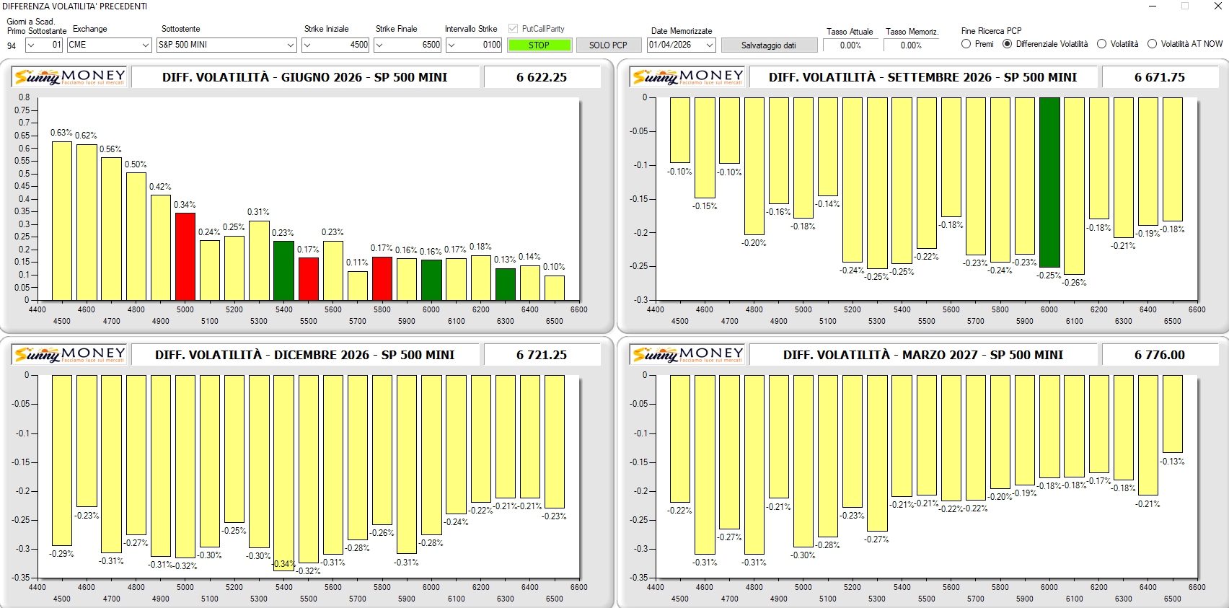
Task: Click the Sunny Money logo in the Settembre 2026 panel
Action: tap(687, 76)
